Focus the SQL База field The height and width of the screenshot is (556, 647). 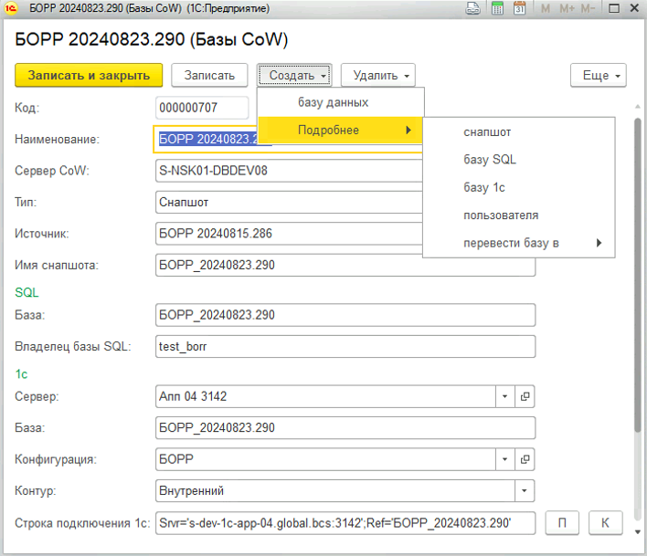point(345,315)
